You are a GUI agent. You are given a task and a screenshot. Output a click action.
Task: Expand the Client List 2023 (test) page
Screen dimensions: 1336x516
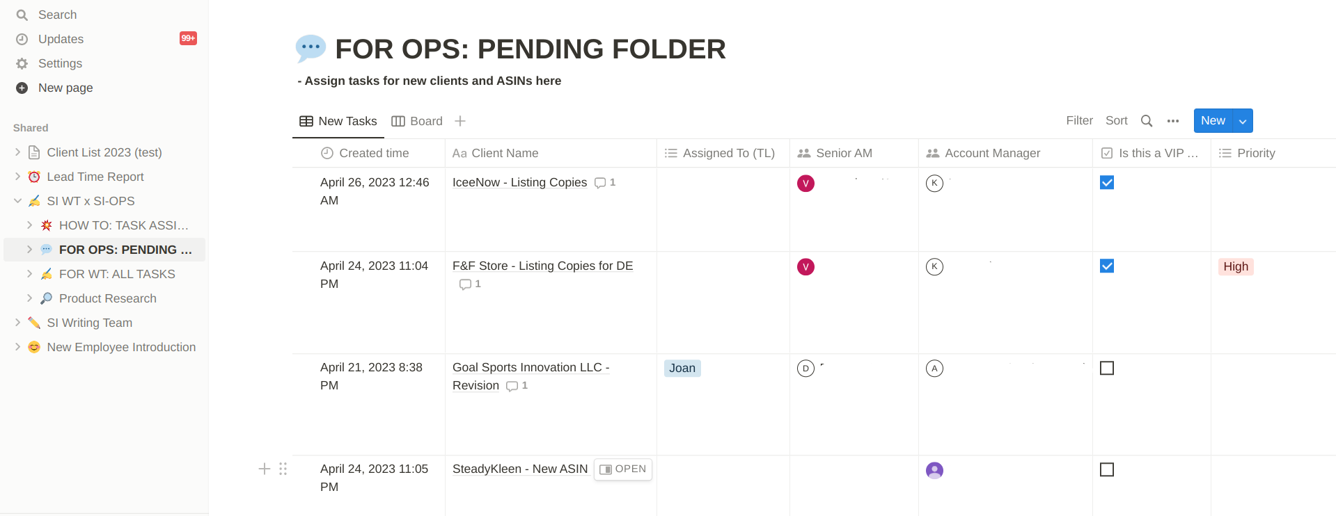(18, 152)
